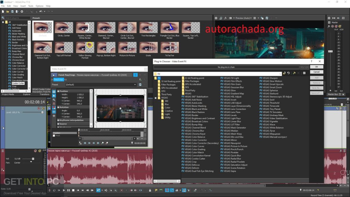This screenshot has height=197, width=350.
Task: Create keyframe diamond-plus in Pan/Crop
Action: point(103,143)
